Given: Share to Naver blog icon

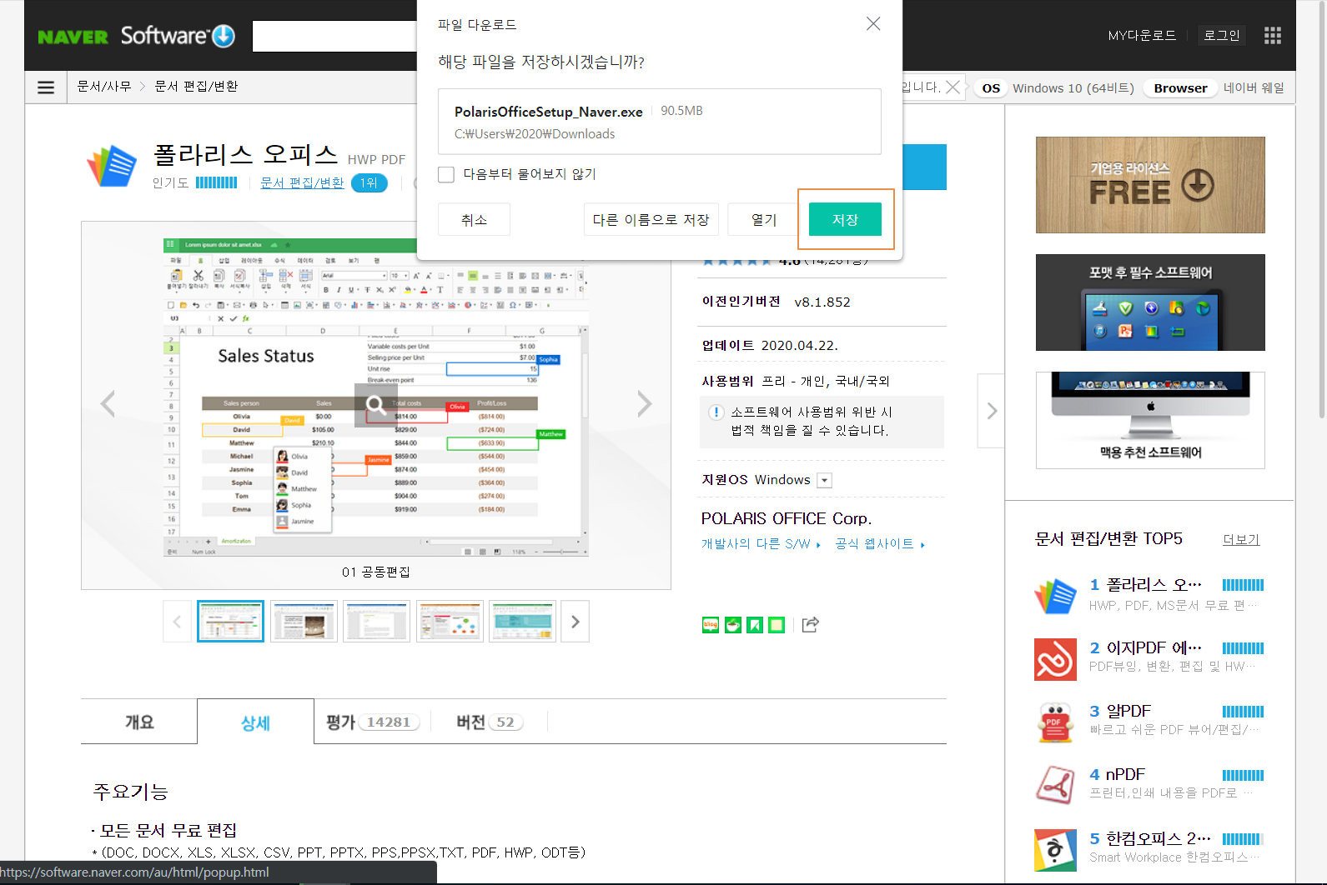Looking at the screenshot, I should 711,625.
